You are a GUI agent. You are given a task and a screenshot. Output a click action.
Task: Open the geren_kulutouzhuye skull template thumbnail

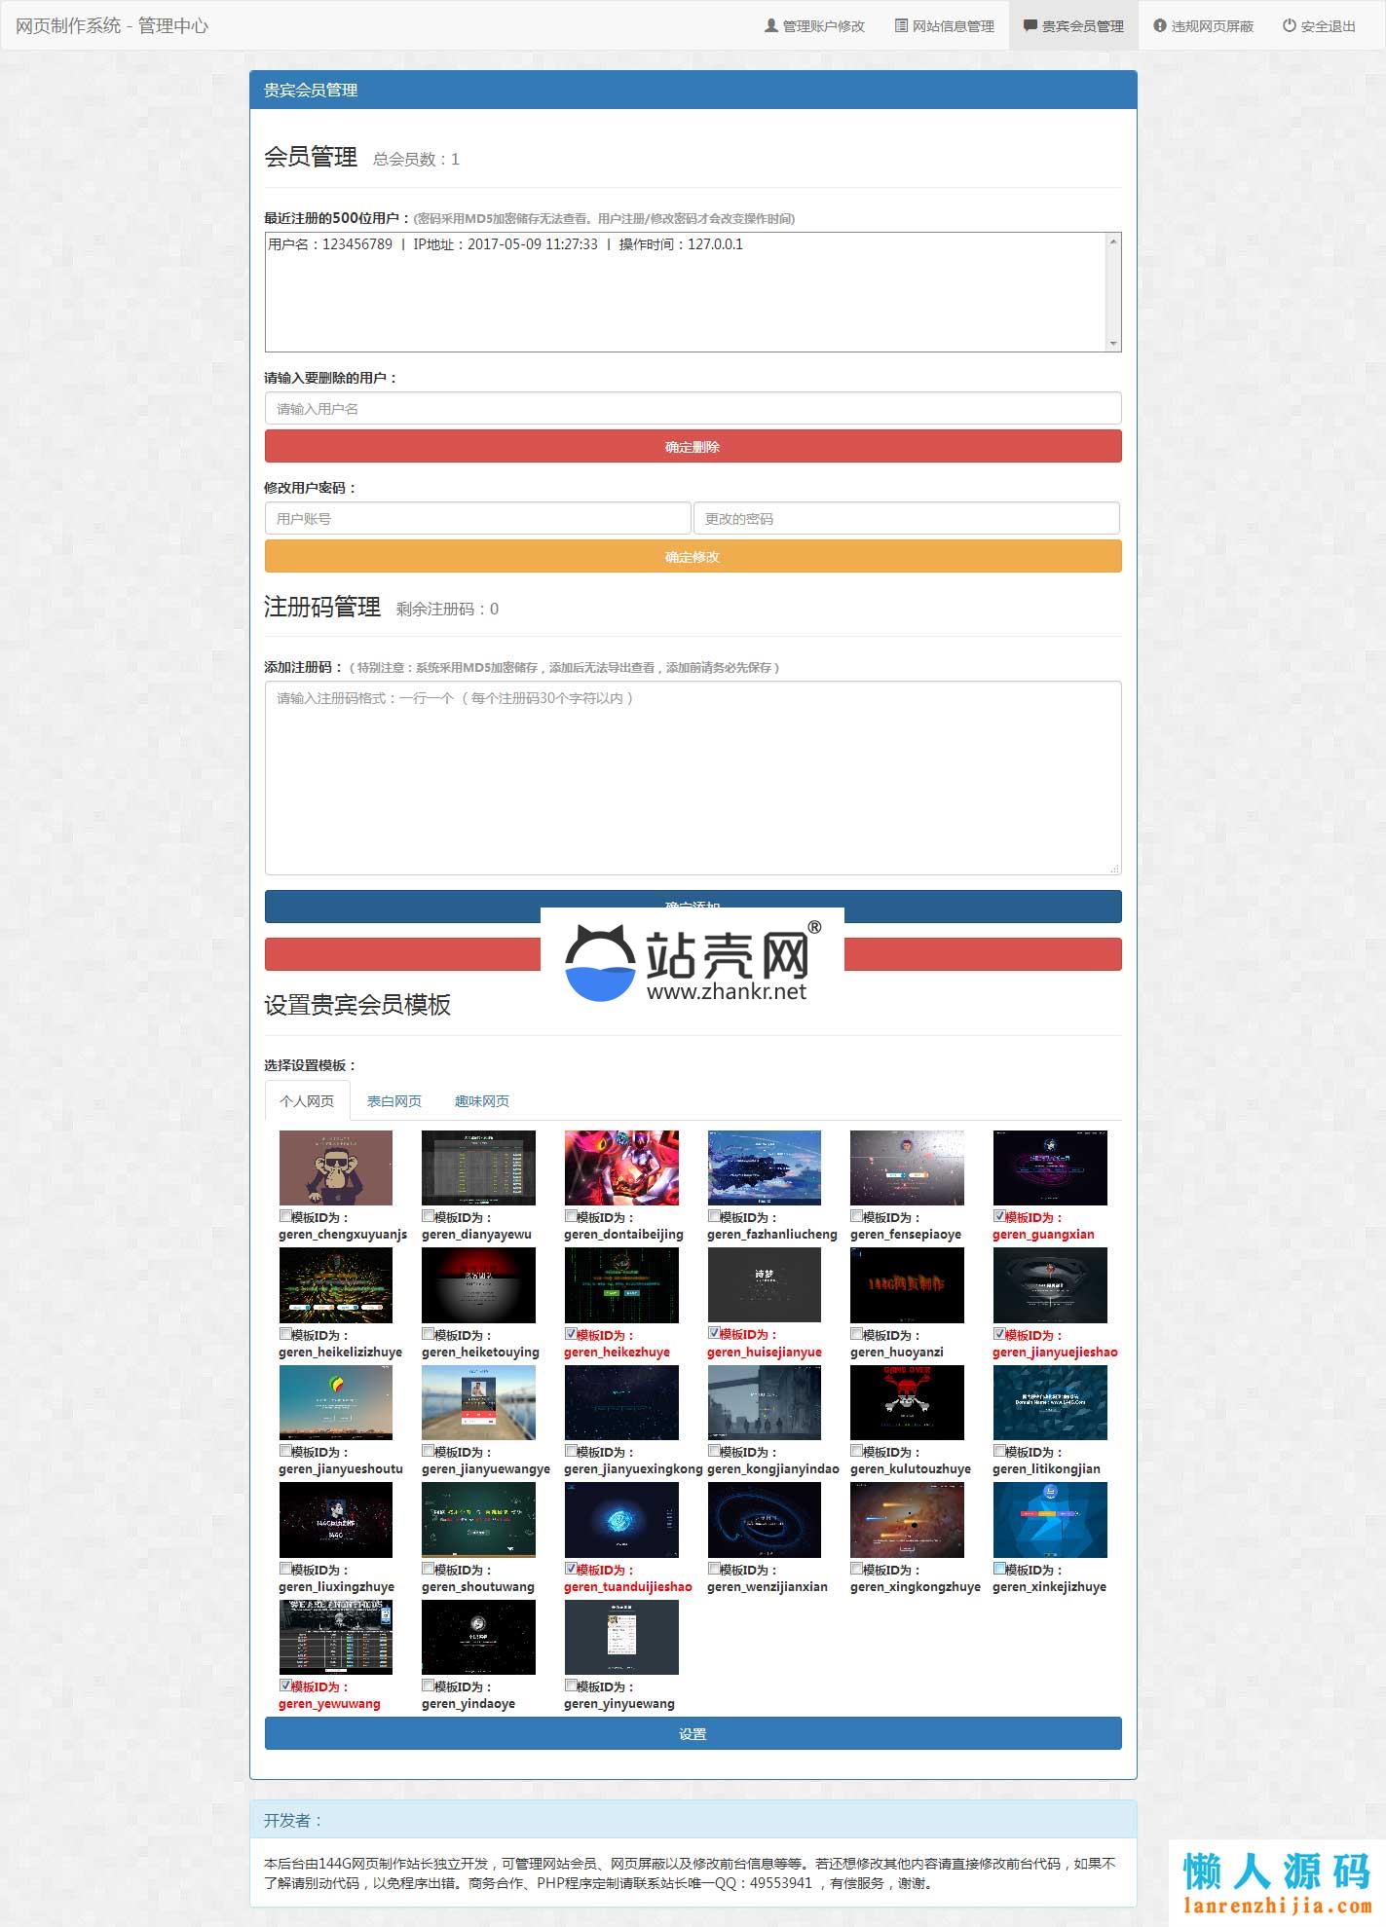click(x=906, y=1402)
